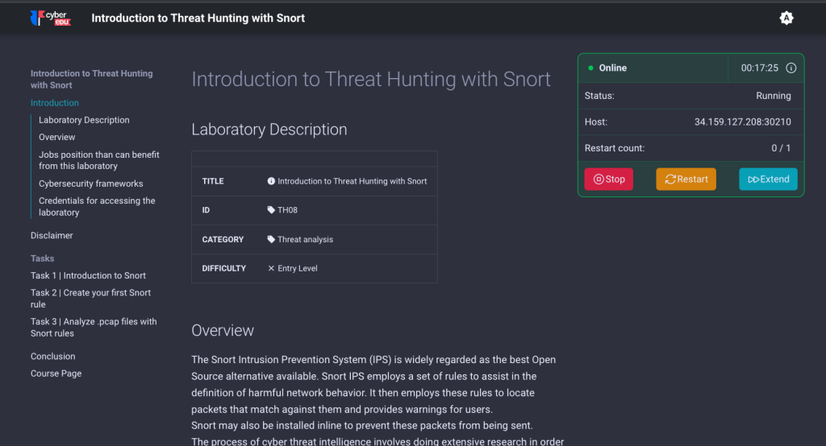Click the X icon next to Entry Level
826x446 pixels.
(271, 268)
